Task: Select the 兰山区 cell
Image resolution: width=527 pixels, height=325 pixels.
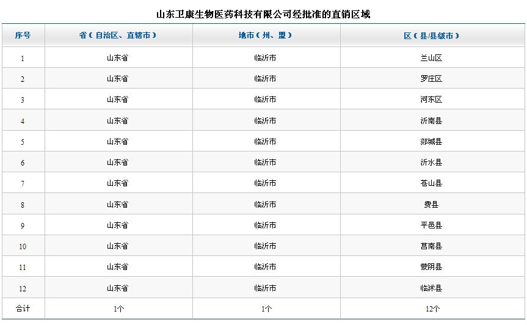Action: pos(431,58)
